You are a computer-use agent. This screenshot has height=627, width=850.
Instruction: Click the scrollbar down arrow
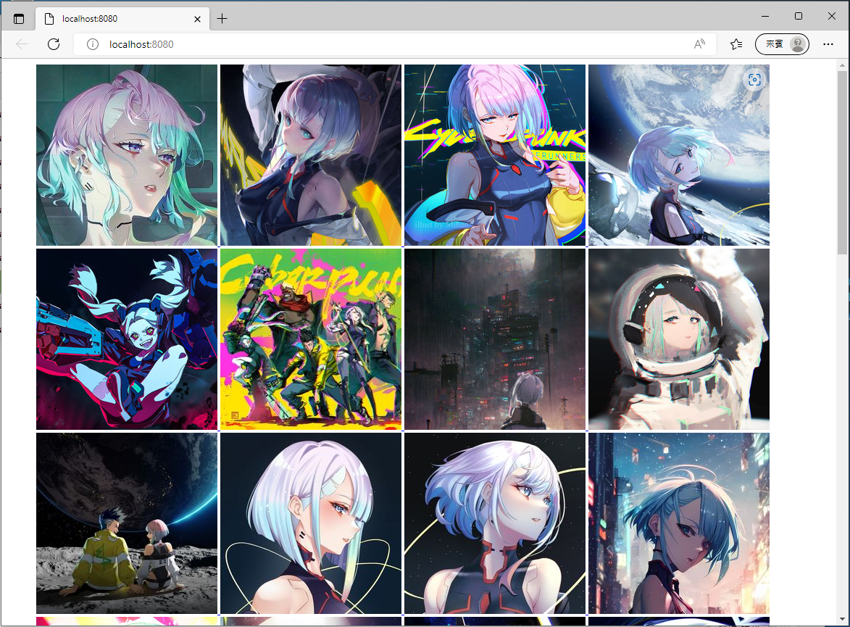[843, 619]
